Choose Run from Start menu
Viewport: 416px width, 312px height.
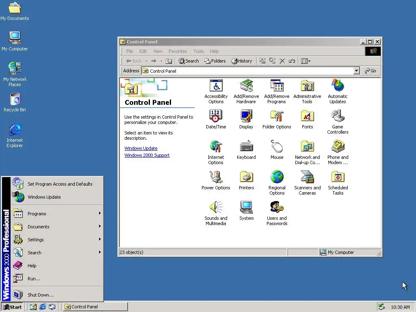pos(57,279)
